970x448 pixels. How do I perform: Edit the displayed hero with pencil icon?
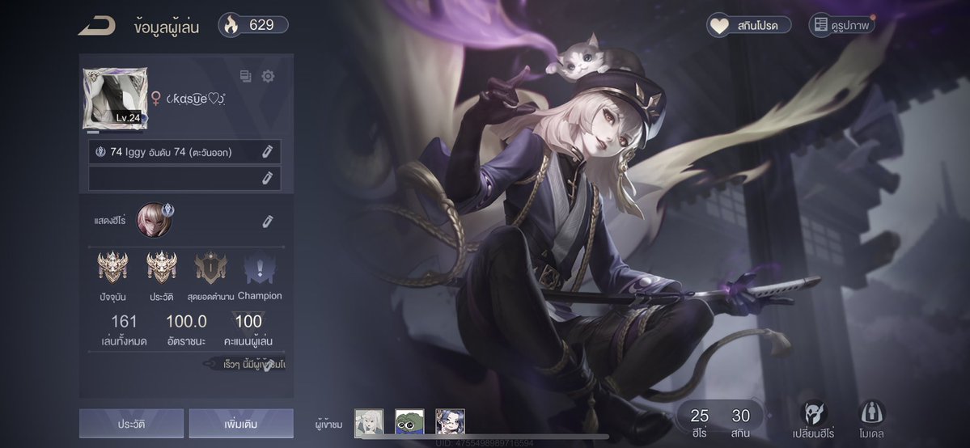[x=267, y=222]
